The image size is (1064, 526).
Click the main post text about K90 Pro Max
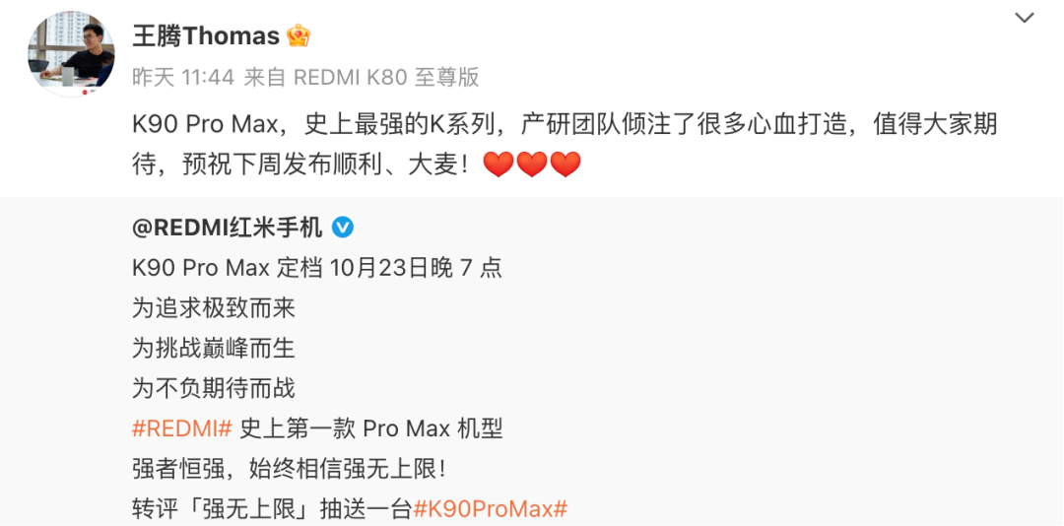click(565, 146)
